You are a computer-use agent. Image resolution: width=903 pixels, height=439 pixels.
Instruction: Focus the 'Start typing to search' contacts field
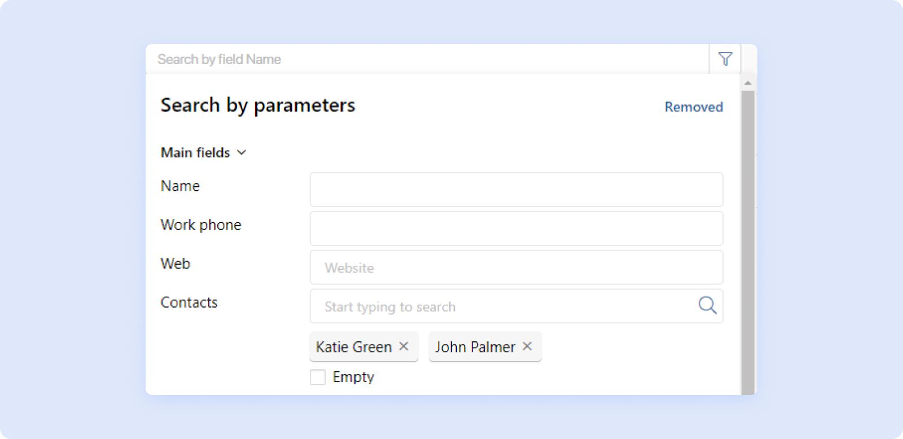click(502, 306)
